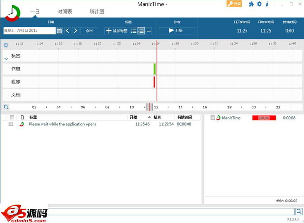Click the 0:00:08 summary duration
This screenshot has height=223, width=304.
(289, 118)
